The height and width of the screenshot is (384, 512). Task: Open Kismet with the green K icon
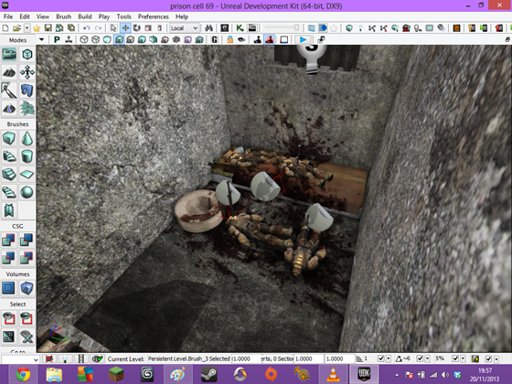240,28
